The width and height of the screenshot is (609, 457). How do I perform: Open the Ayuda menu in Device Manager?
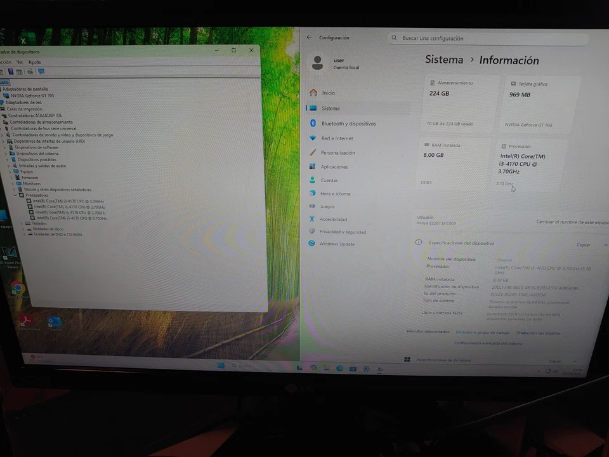(x=35, y=62)
